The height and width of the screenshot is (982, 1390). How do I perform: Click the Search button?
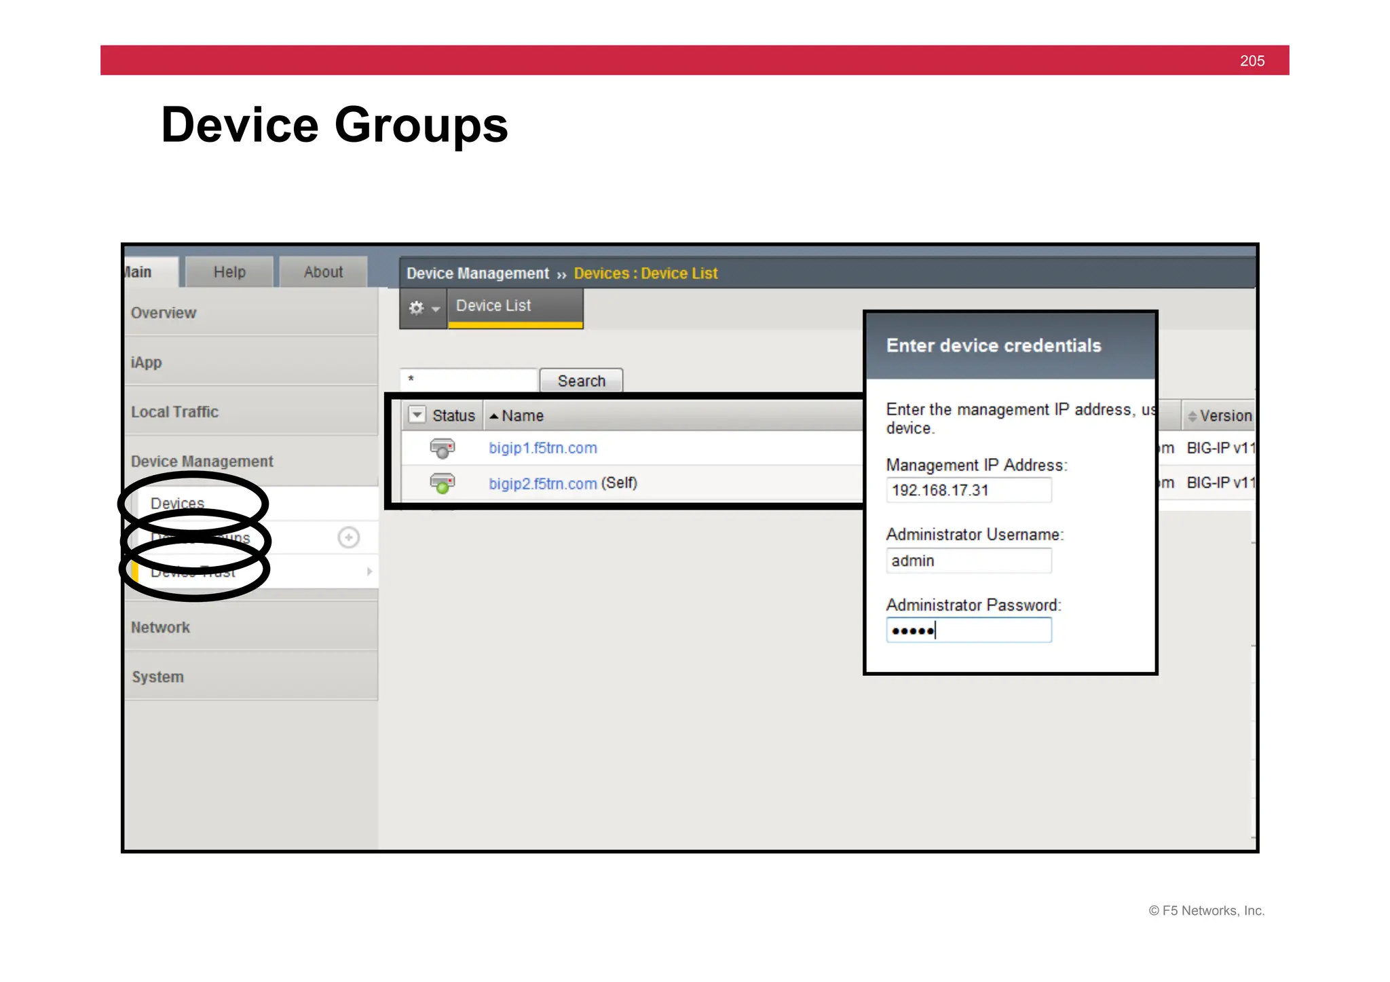[x=581, y=381]
